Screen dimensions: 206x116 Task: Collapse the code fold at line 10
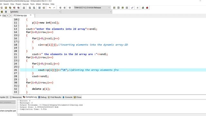[18, 19]
